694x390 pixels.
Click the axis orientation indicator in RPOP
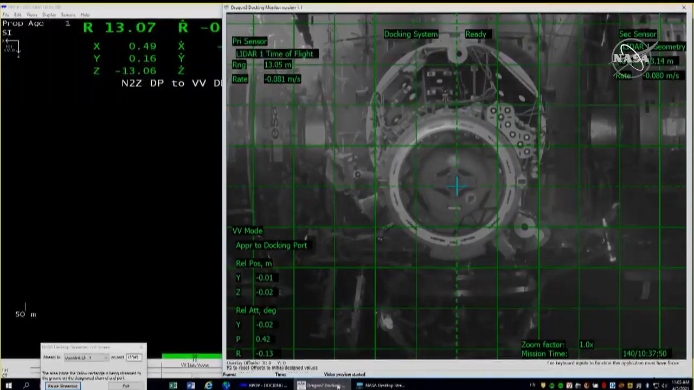11,48
